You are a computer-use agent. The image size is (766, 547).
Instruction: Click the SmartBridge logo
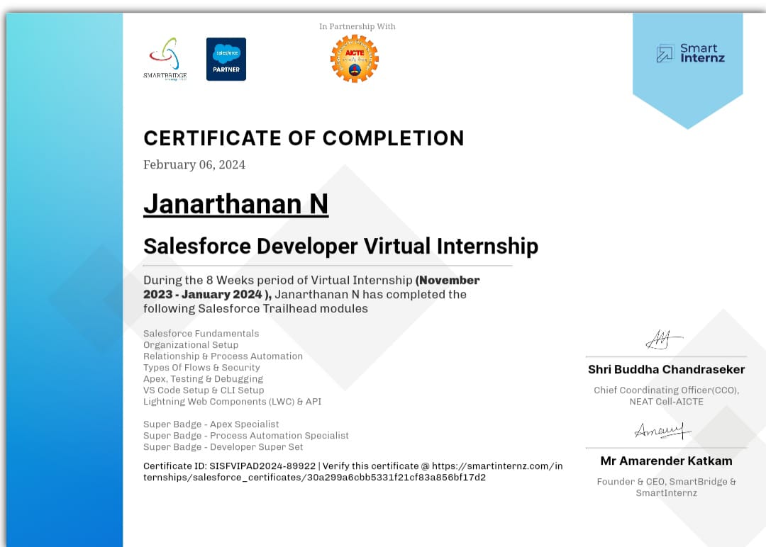pos(165,59)
